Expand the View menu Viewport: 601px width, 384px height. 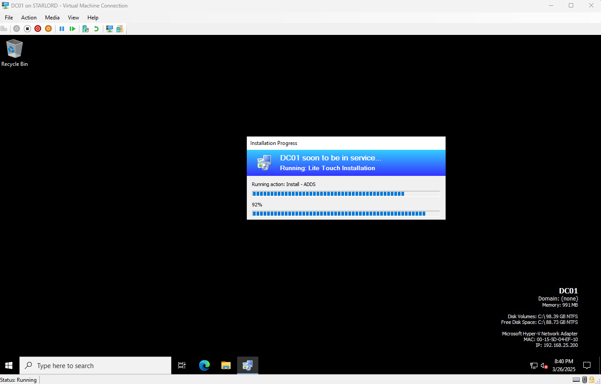click(73, 18)
